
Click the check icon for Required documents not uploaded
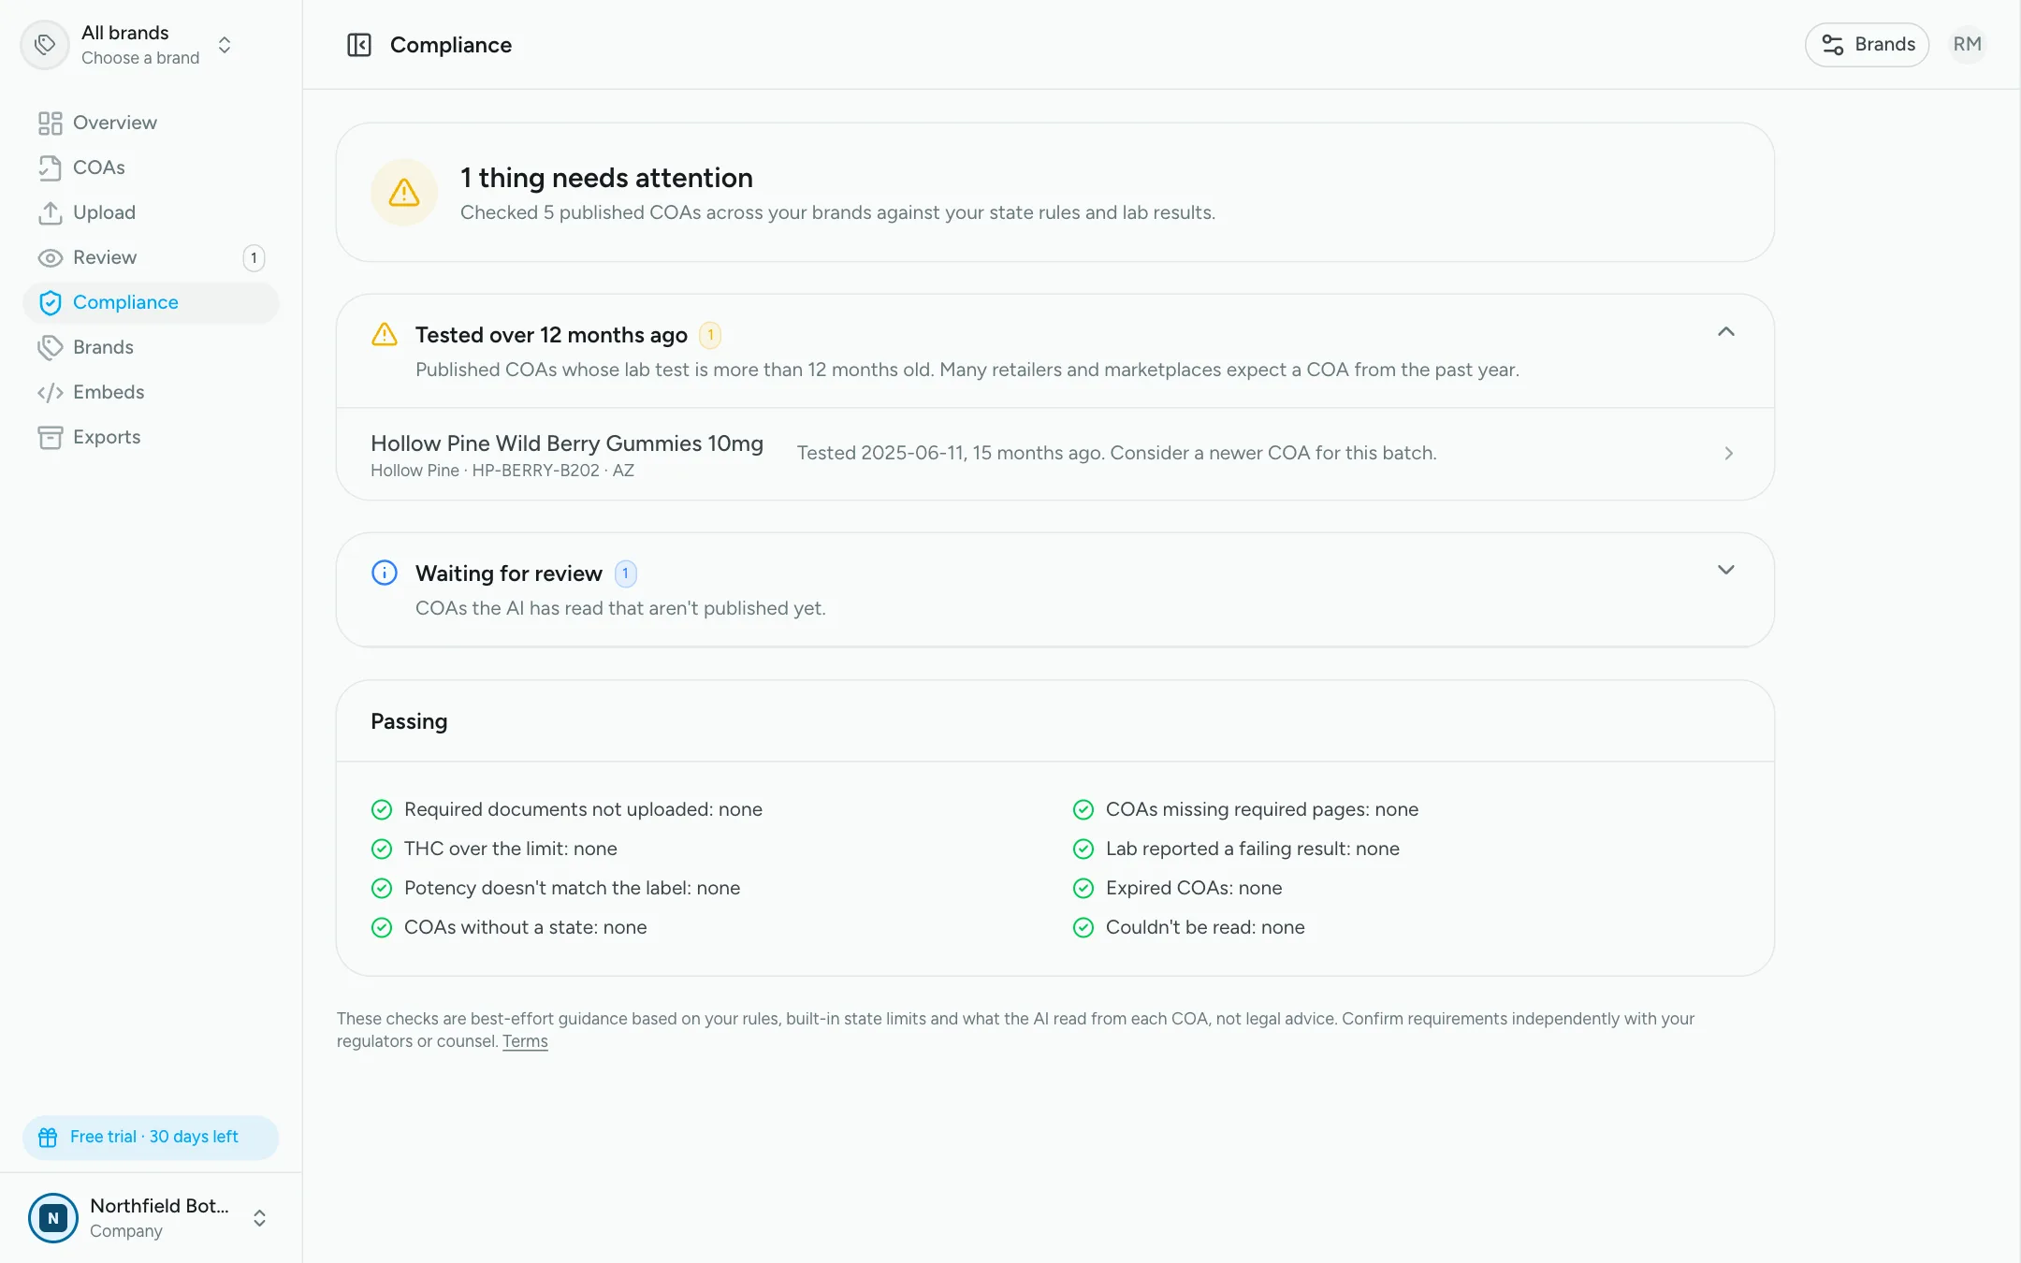(x=382, y=809)
